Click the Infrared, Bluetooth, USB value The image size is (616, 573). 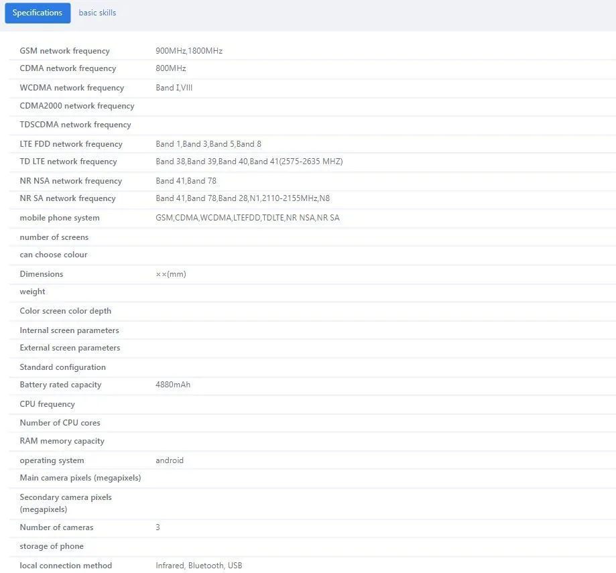point(198,566)
